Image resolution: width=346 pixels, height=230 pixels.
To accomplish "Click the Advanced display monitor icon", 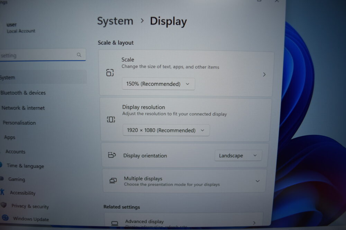I will pyautogui.click(x=115, y=223).
